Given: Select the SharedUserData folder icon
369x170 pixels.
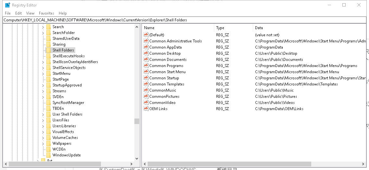Looking at the screenshot, I should tap(48, 39).
